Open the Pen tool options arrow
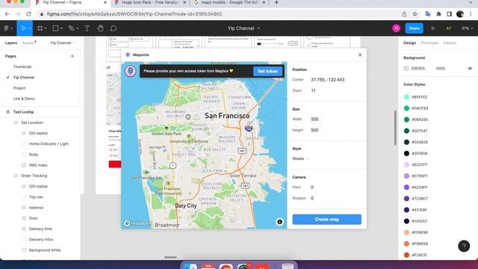478x269 pixels. [x=78, y=28]
